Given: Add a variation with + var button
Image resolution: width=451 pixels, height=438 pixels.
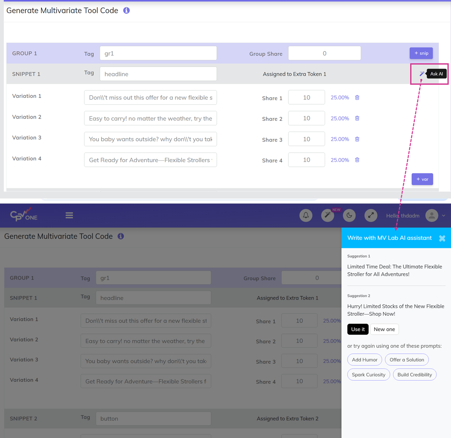Looking at the screenshot, I should tap(422, 179).
